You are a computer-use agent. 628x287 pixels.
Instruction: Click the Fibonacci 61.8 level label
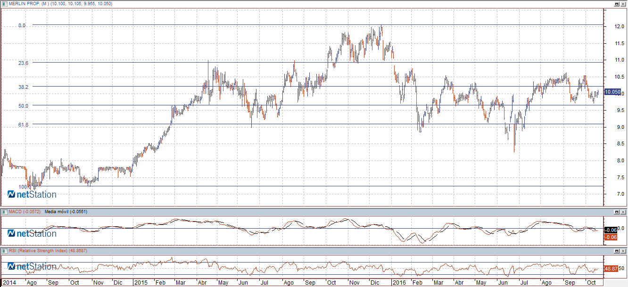(x=24, y=125)
